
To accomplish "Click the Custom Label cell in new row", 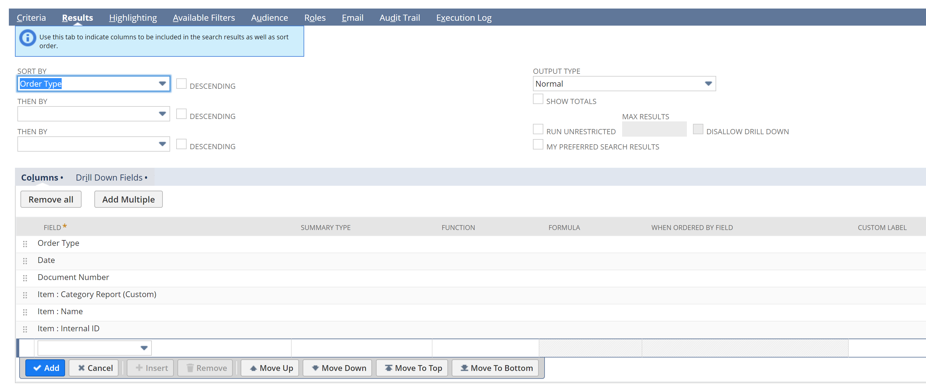I will 887,348.
